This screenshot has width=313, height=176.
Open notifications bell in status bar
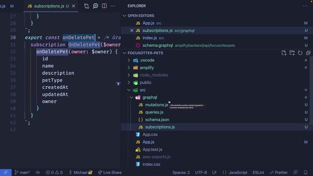click(305, 173)
